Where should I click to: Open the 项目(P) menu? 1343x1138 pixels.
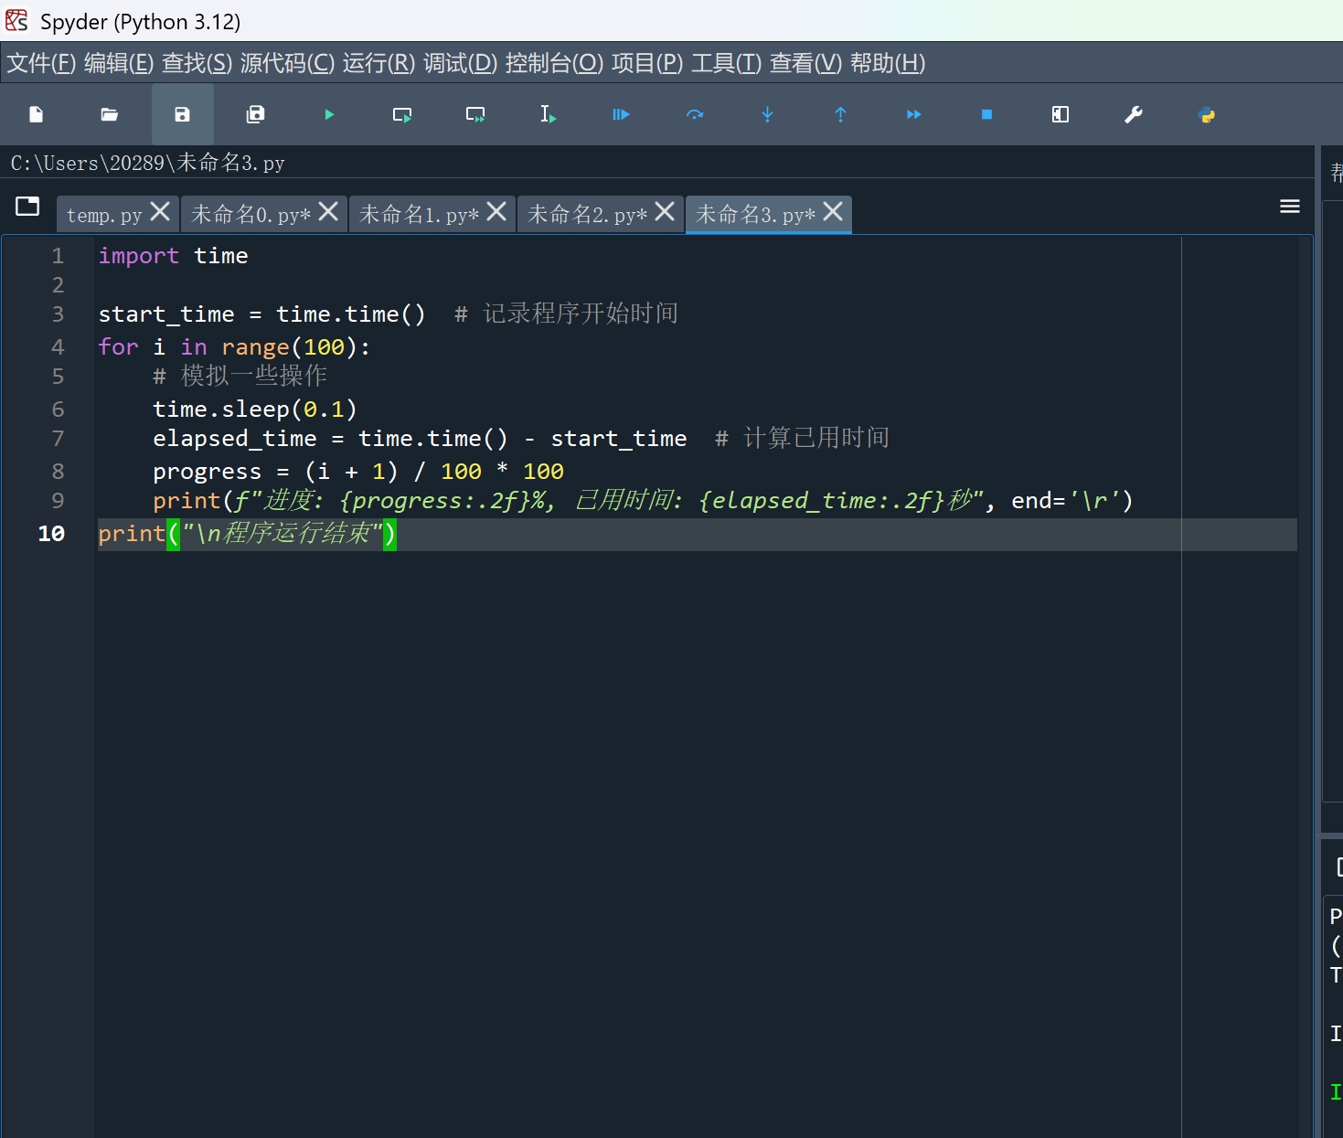(647, 63)
